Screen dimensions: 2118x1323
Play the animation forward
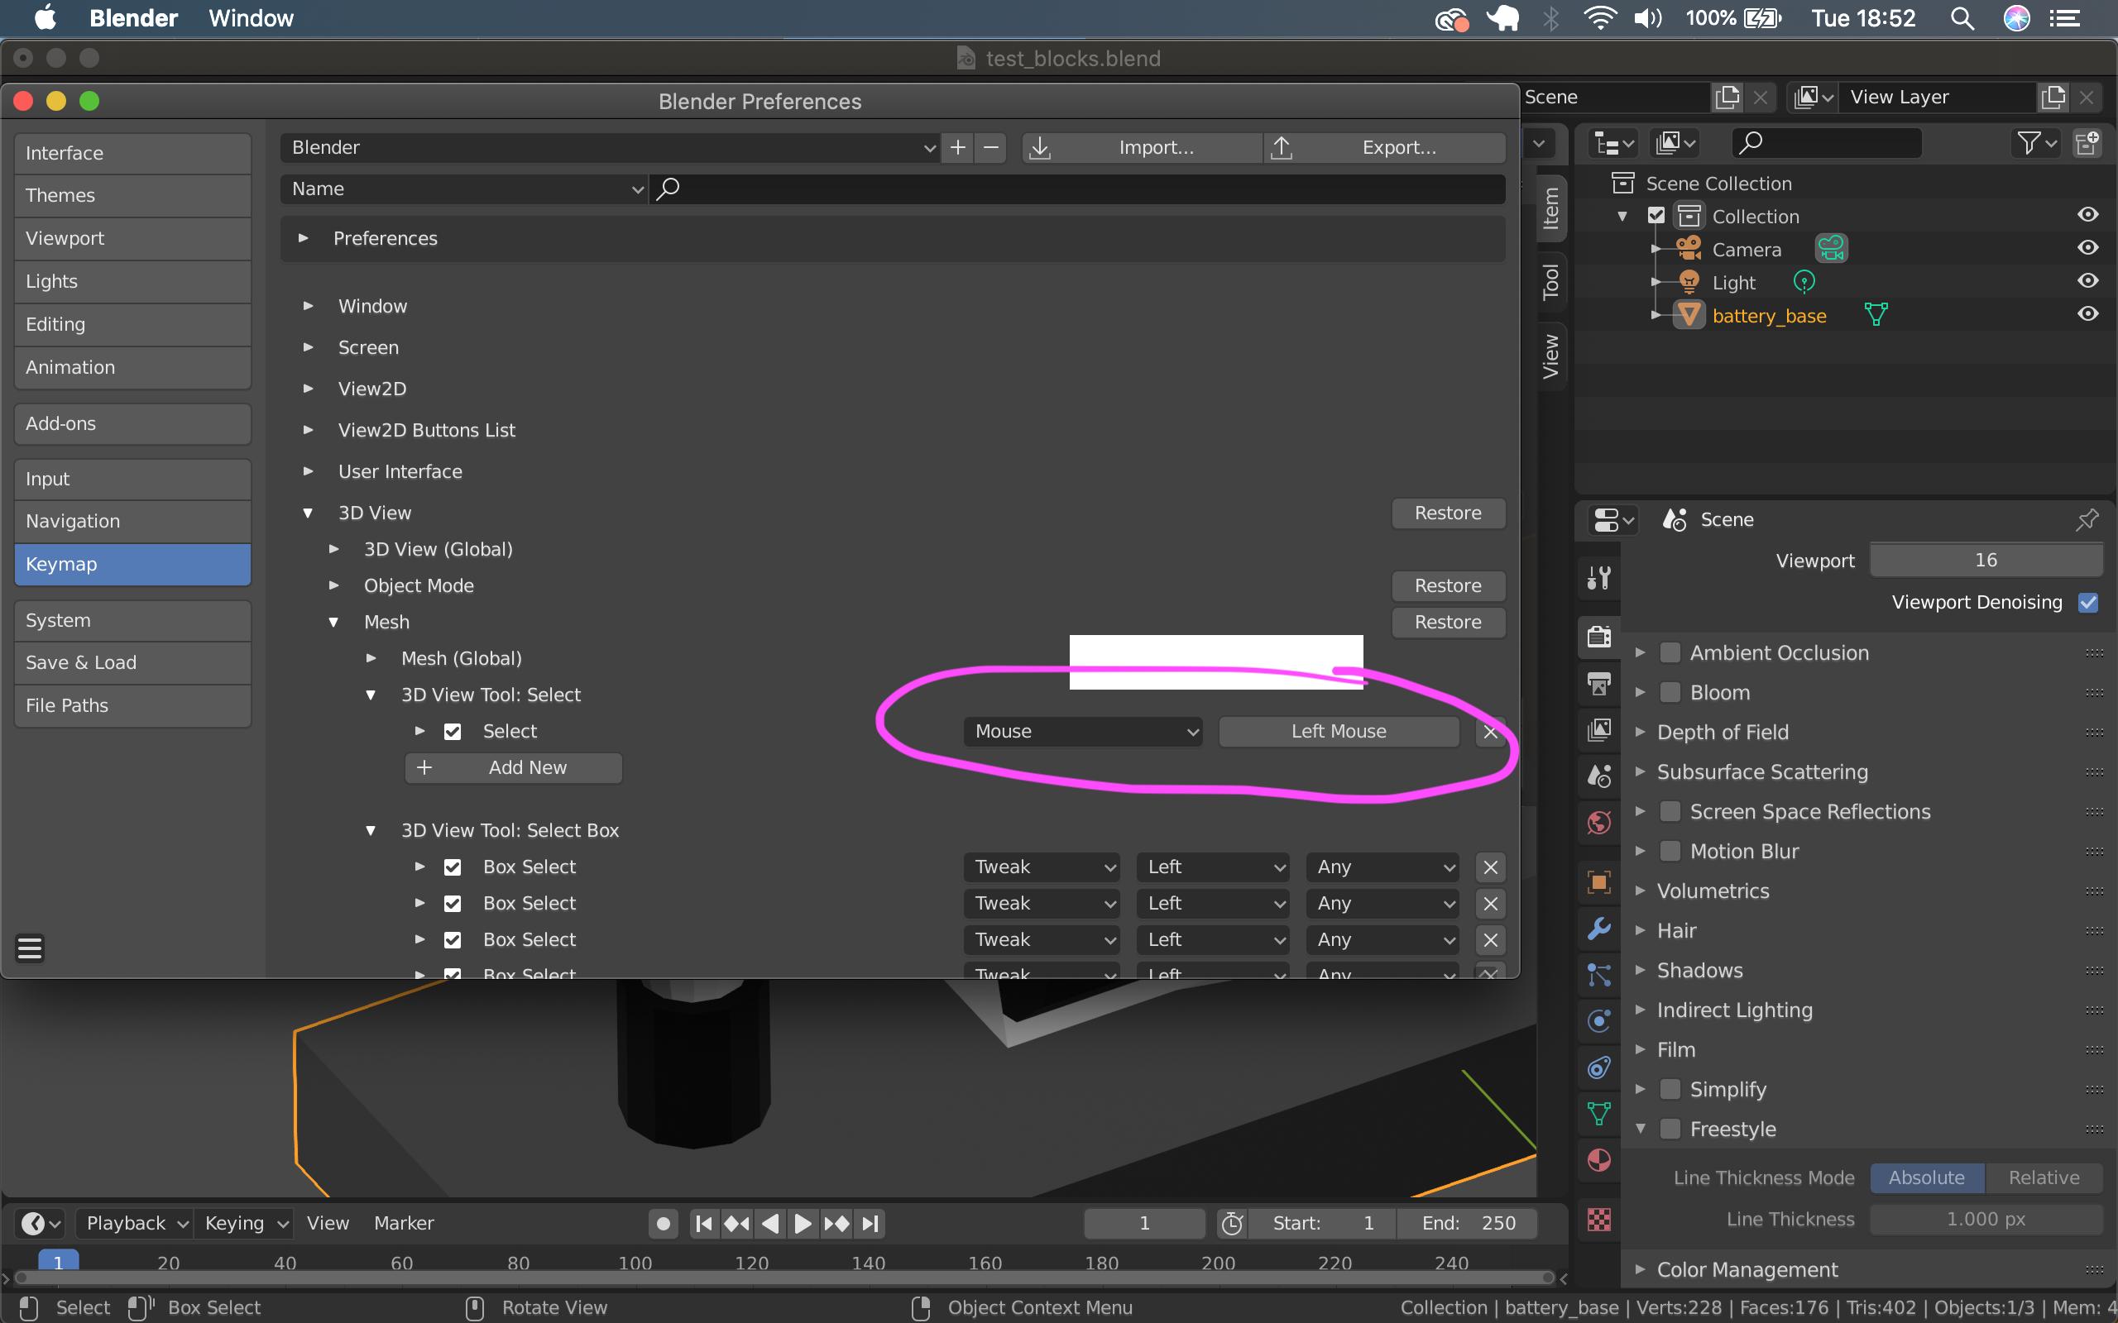pos(803,1223)
